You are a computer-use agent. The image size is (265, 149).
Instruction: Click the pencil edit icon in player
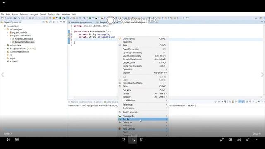click(222, 139)
